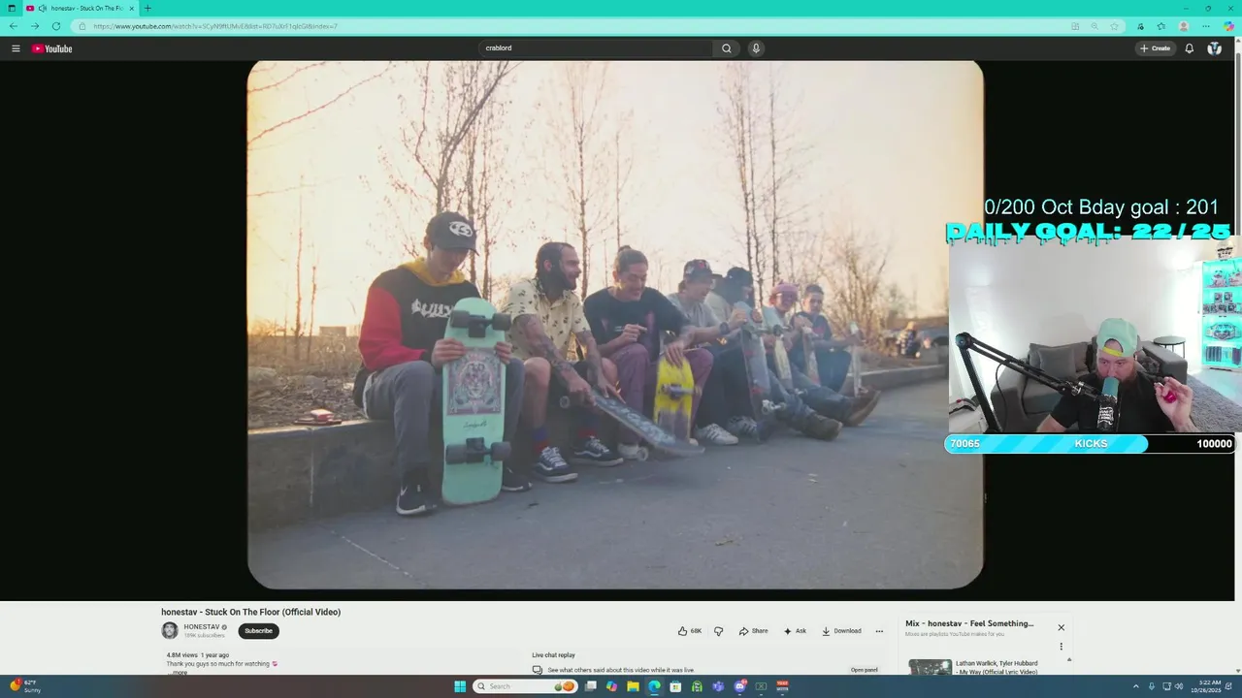The height and width of the screenshot is (698, 1242).
Task: Open Microsoft Teams taskbar icon
Action: click(x=718, y=686)
